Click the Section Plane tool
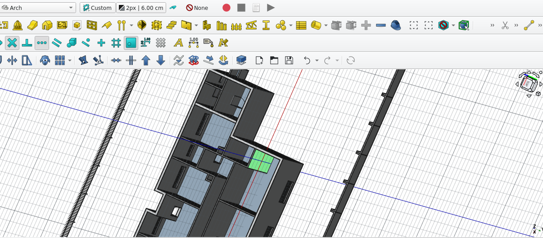The width and height of the screenshot is (543, 238). (x=142, y=25)
